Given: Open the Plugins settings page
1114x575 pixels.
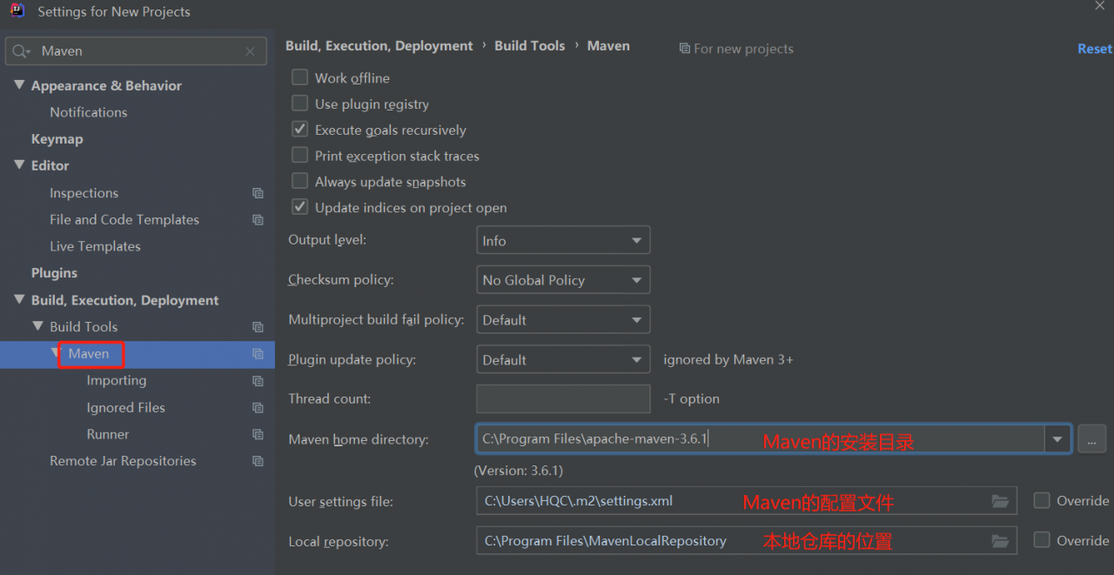Looking at the screenshot, I should (54, 273).
